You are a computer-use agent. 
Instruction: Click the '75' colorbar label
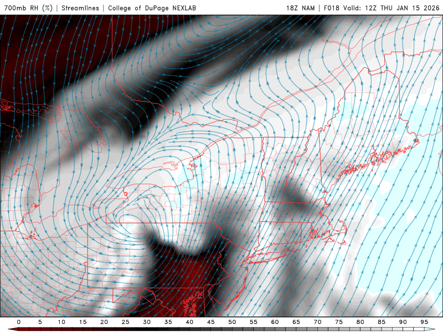339,322
